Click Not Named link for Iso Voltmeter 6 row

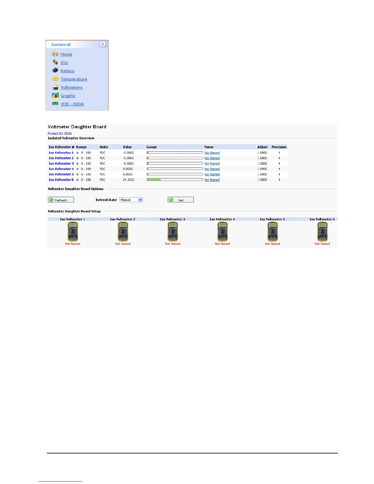(212, 180)
